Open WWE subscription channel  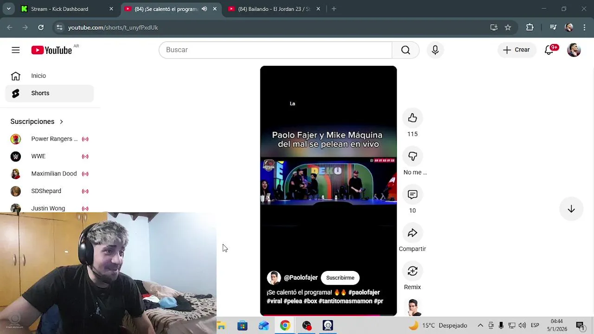coord(50,156)
